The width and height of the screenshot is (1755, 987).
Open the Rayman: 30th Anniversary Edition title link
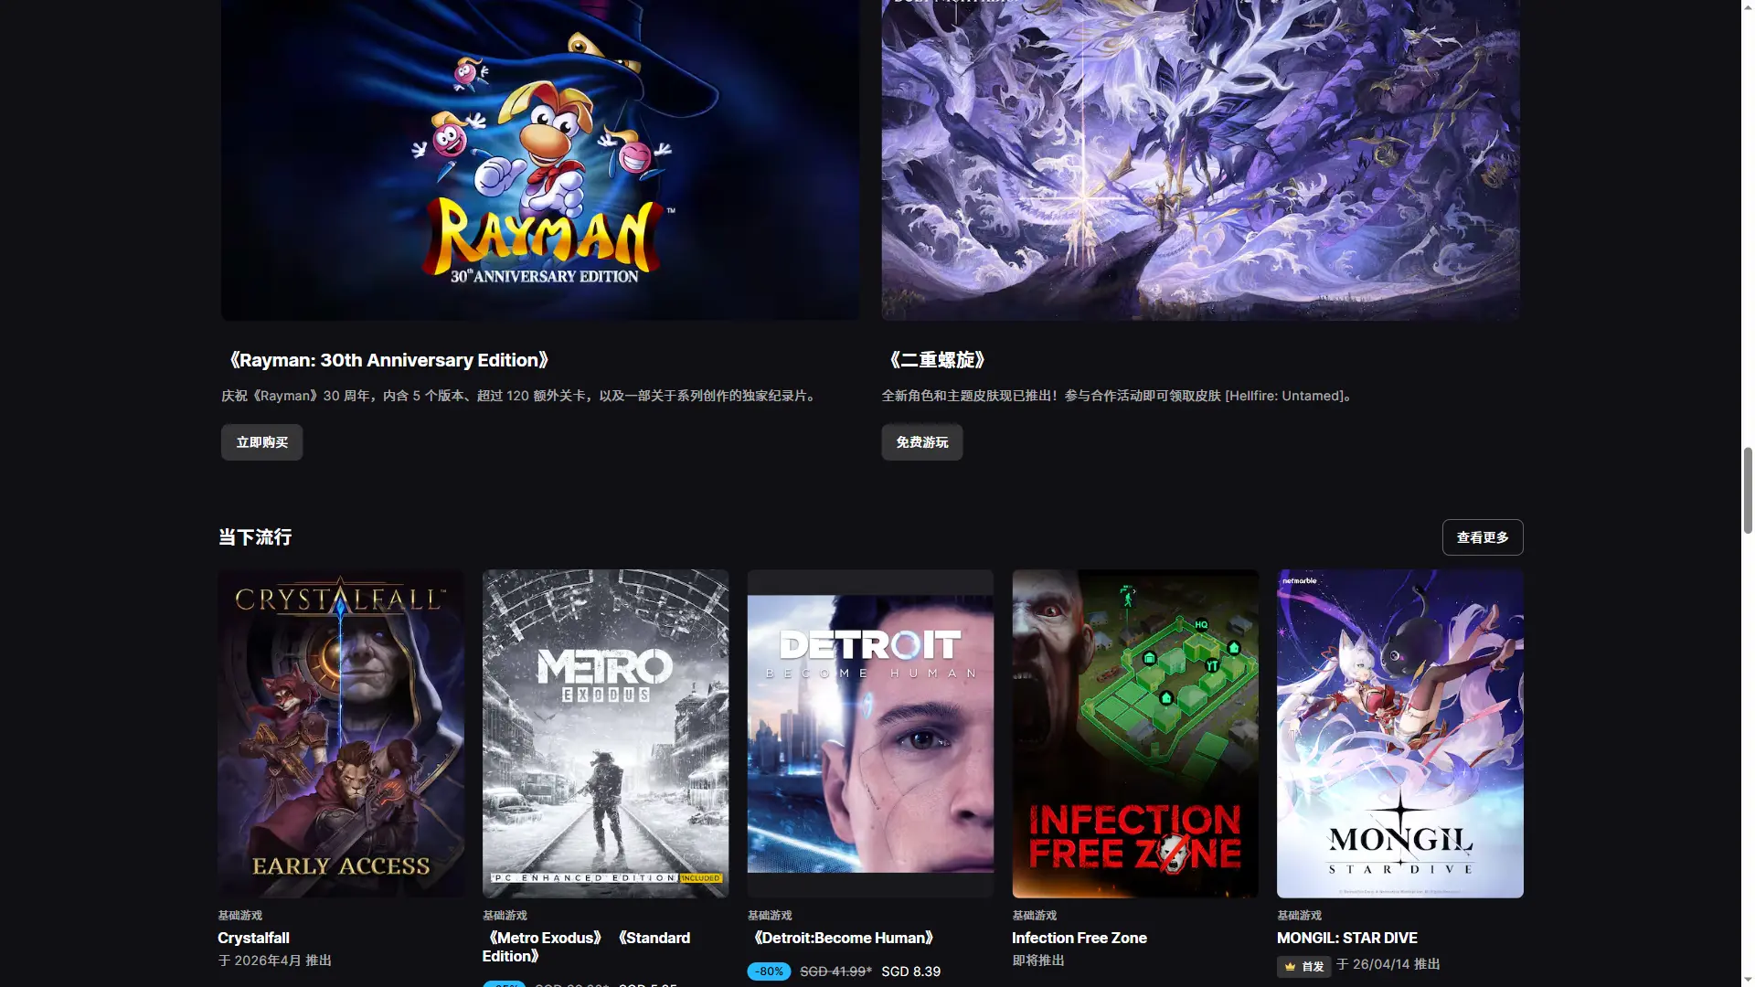click(x=388, y=360)
